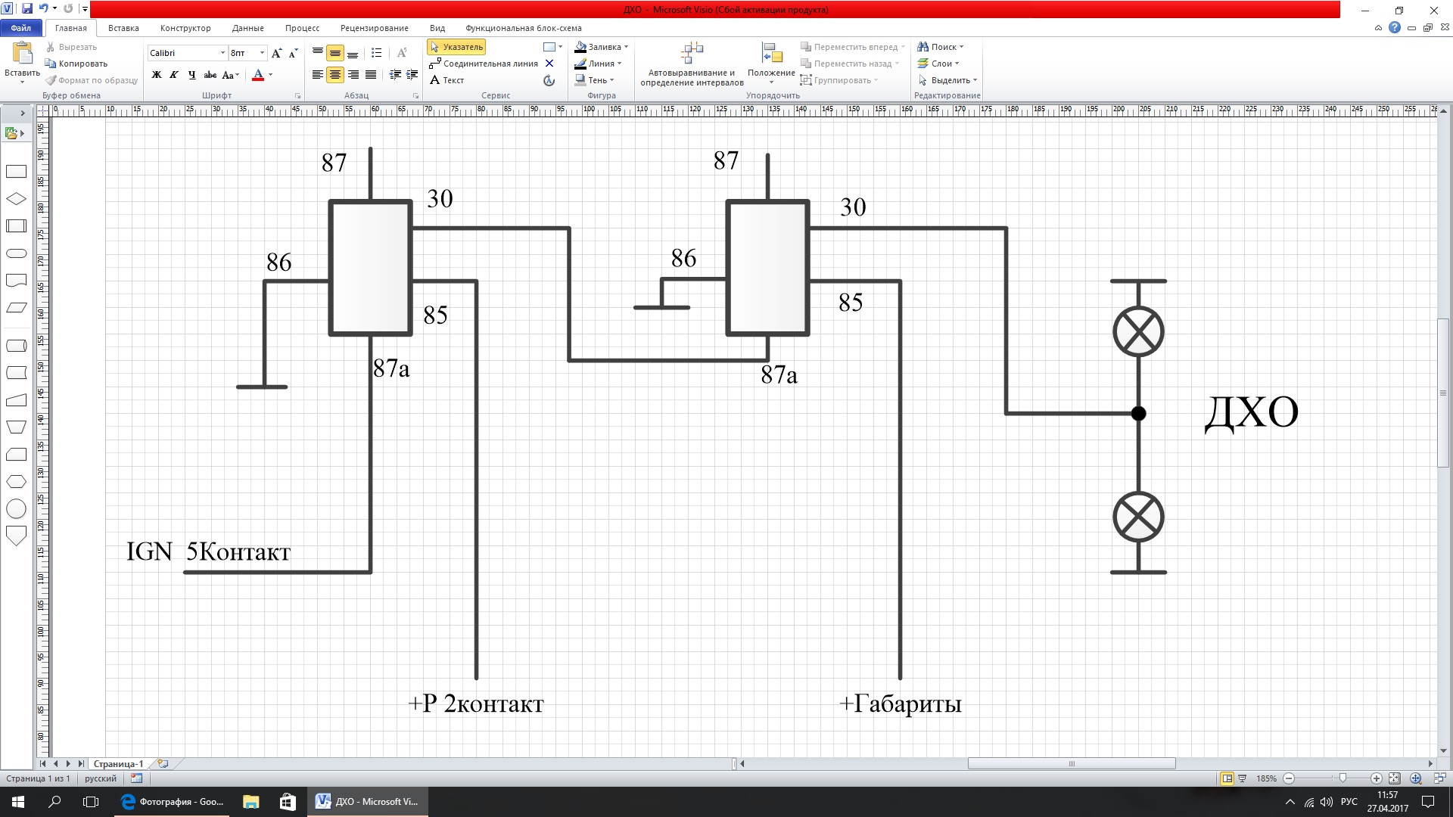This screenshot has width=1453, height=817.
Task: Toggle bold Ж formatting
Action: (157, 75)
